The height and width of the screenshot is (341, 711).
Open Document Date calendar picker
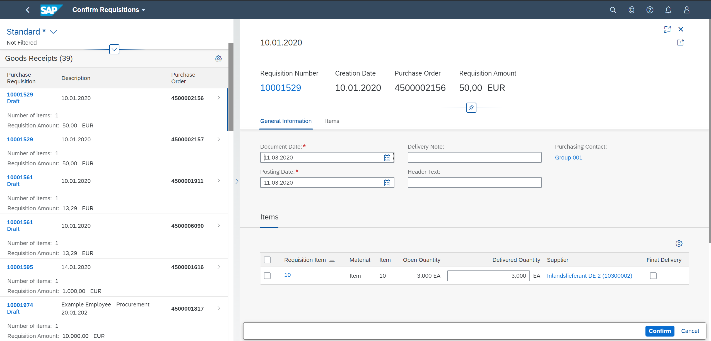pyautogui.click(x=387, y=158)
